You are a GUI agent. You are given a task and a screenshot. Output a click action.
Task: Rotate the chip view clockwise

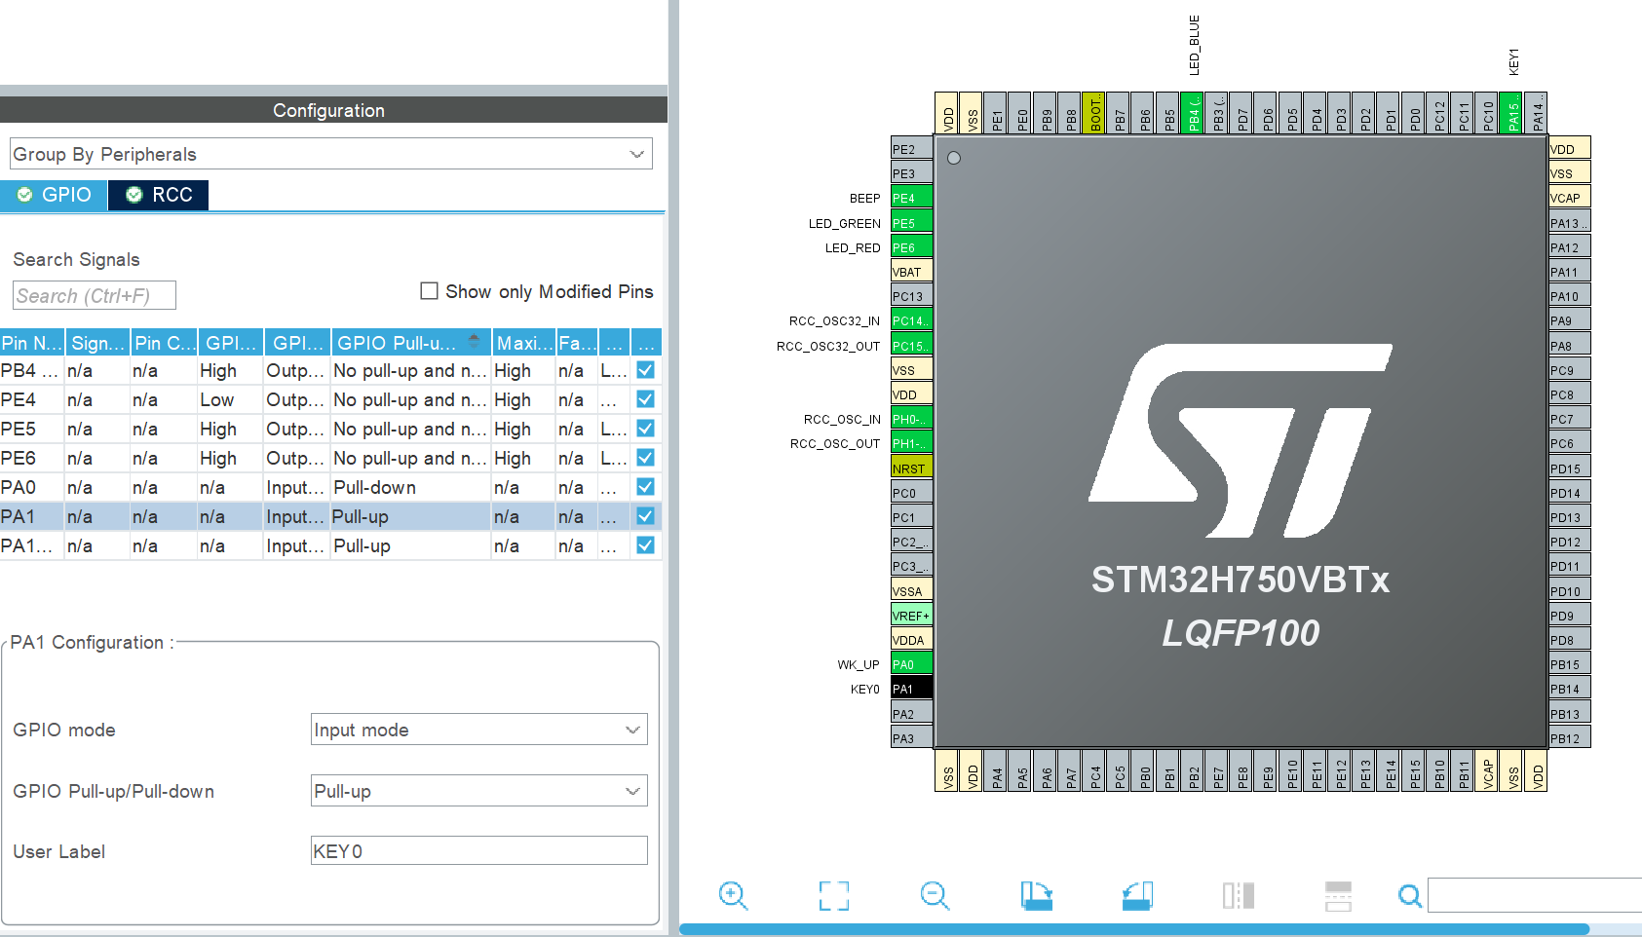(1037, 895)
